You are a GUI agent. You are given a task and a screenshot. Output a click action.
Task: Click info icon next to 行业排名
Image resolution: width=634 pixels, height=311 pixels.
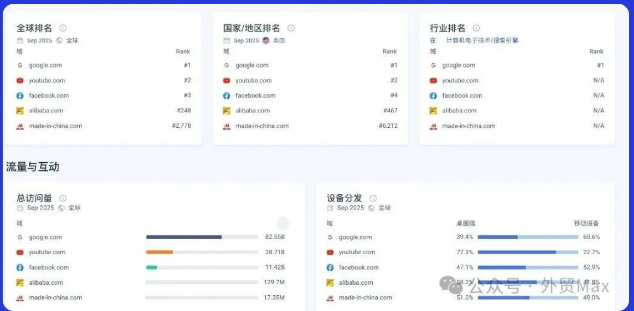476,28
